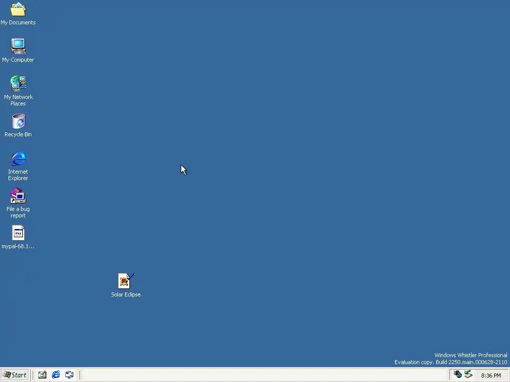
Task: Click the Solar Eclipse label text
Action: tap(126, 294)
